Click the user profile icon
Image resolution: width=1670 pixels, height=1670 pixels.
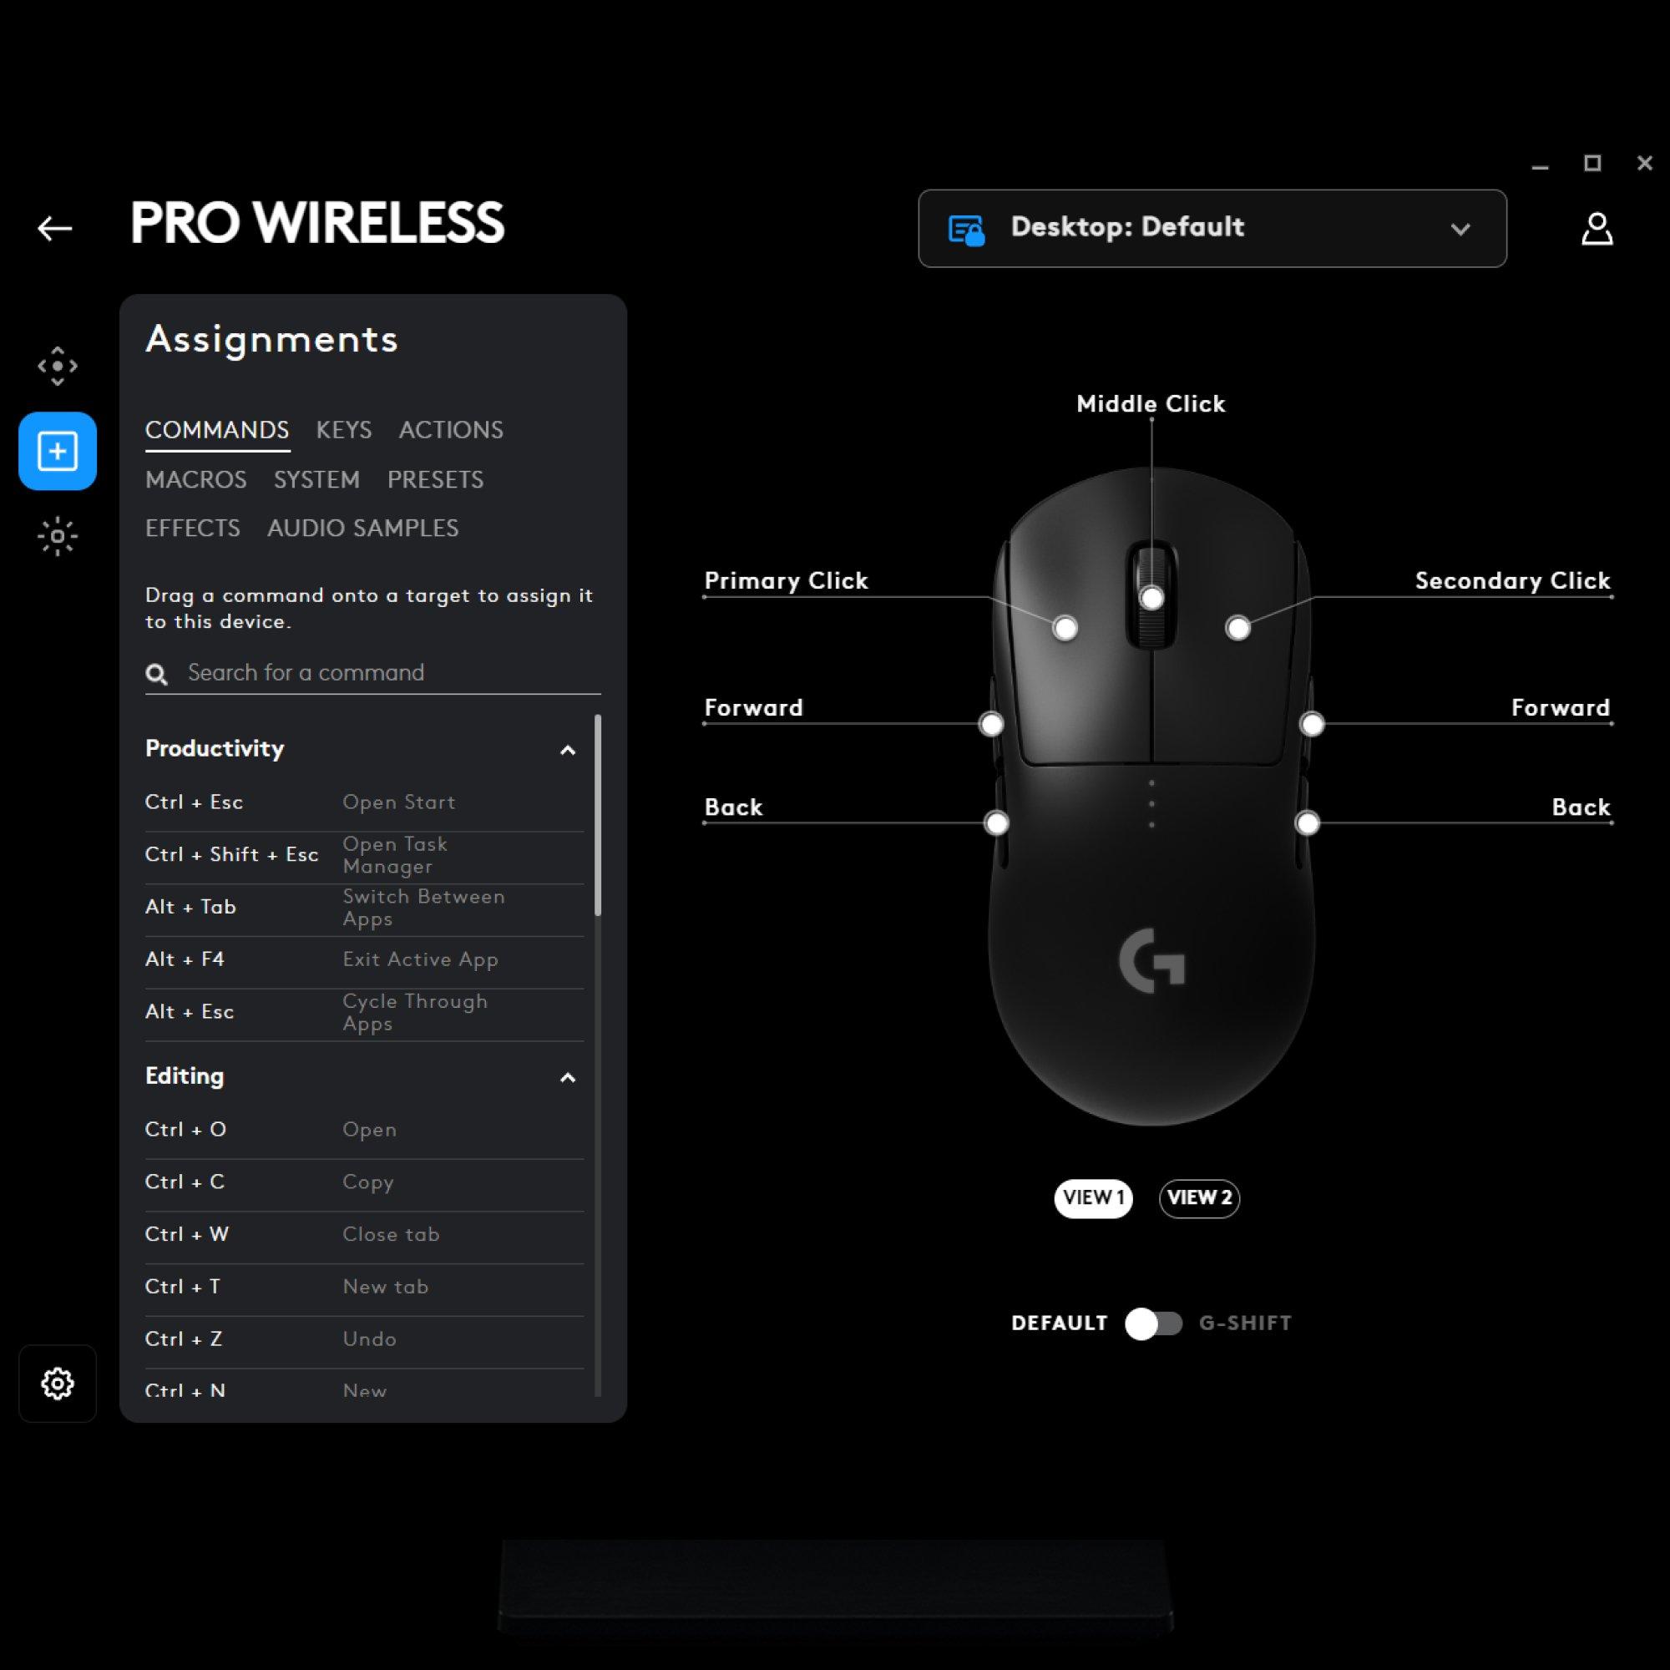pyautogui.click(x=1597, y=228)
